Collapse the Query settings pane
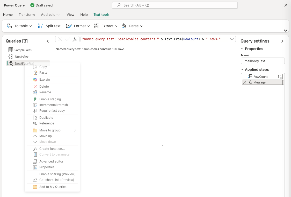291x197 pixels. click(x=282, y=41)
